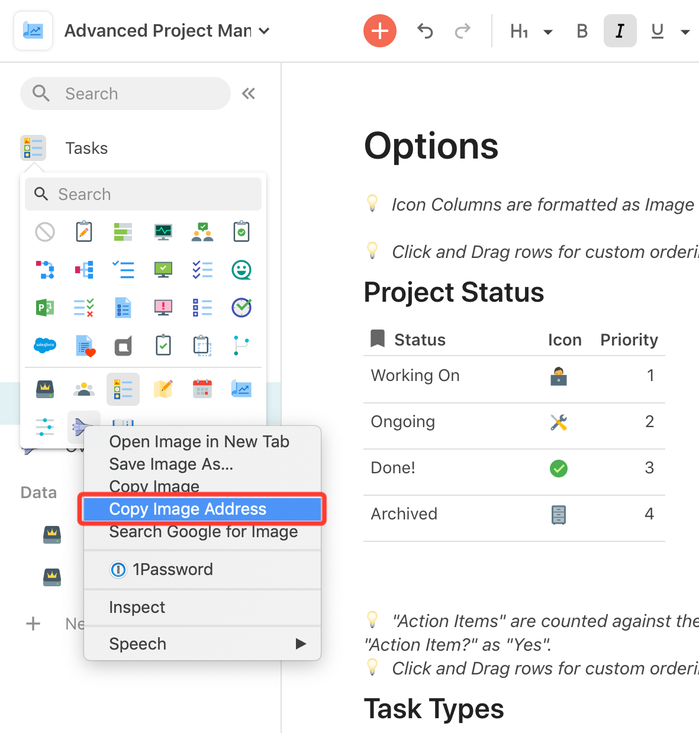Enable bold formatting
The image size is (699, 733).
pos(581,30)
